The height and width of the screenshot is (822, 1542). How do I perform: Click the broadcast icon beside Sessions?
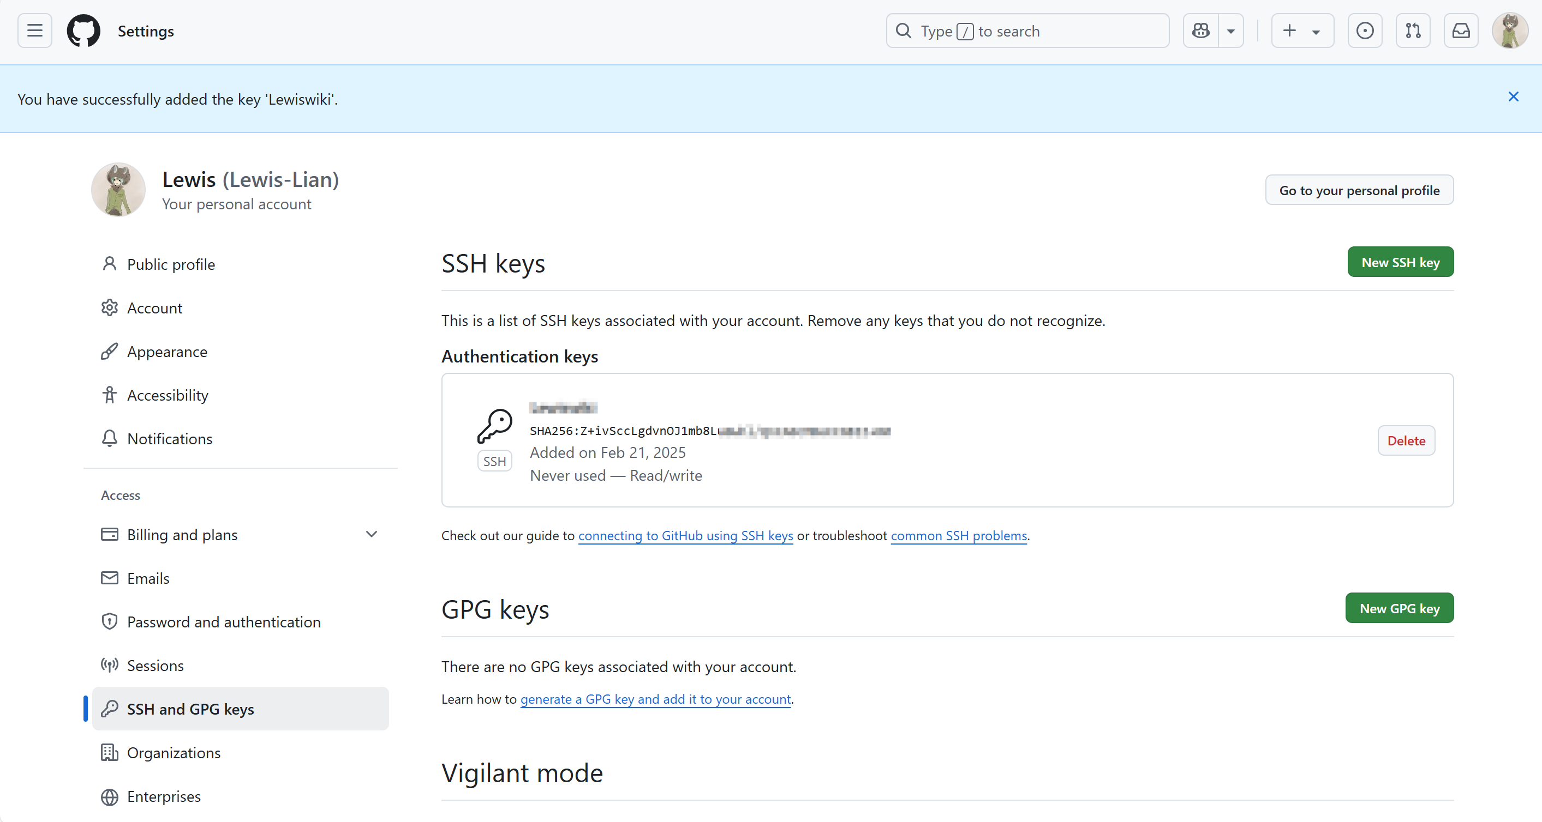(109, 665)
